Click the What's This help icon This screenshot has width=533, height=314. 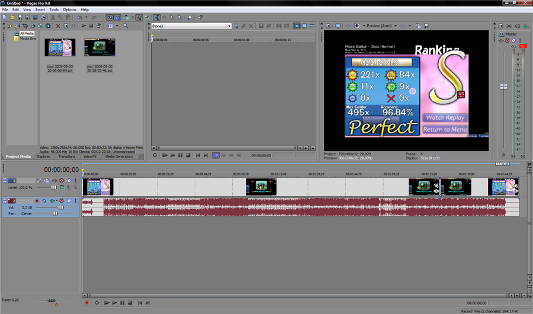[x=200, y=17]
